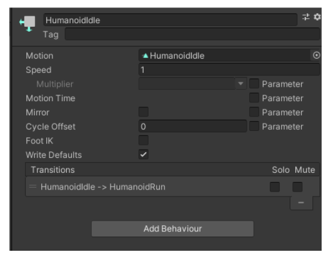Enable the Motion Time Parameter checkbox
331x257 pixels.
point(254,98)
